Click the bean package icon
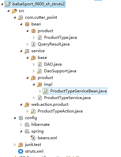Screen dimensions: 121x157 coord(27,24)
